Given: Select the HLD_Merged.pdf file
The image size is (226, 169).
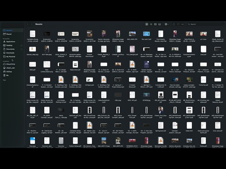Looking at the screenshot, I should pyautogui.click(x=132, y=50).
